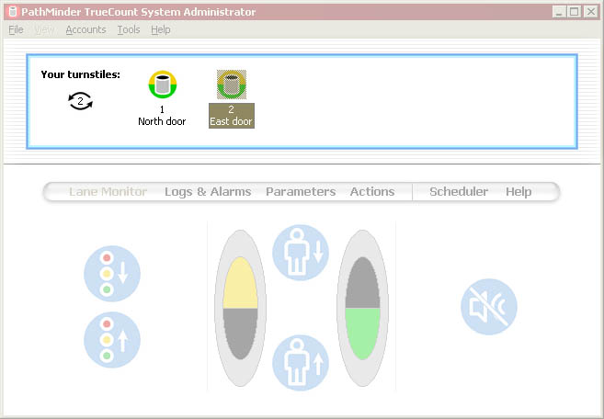Open the File menu

[16, 29]
